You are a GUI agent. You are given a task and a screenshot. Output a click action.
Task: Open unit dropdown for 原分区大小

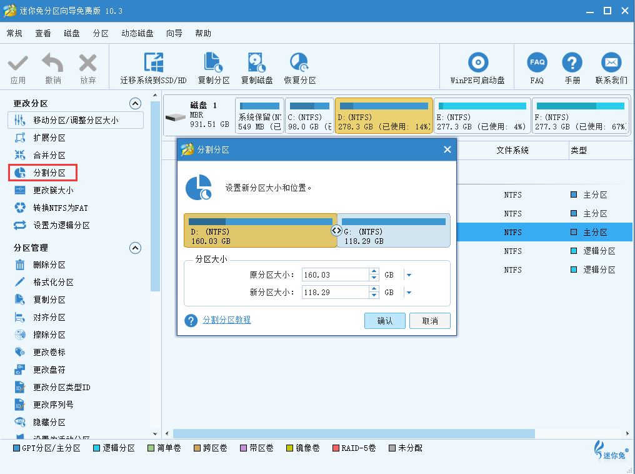[x=409, y=275]
